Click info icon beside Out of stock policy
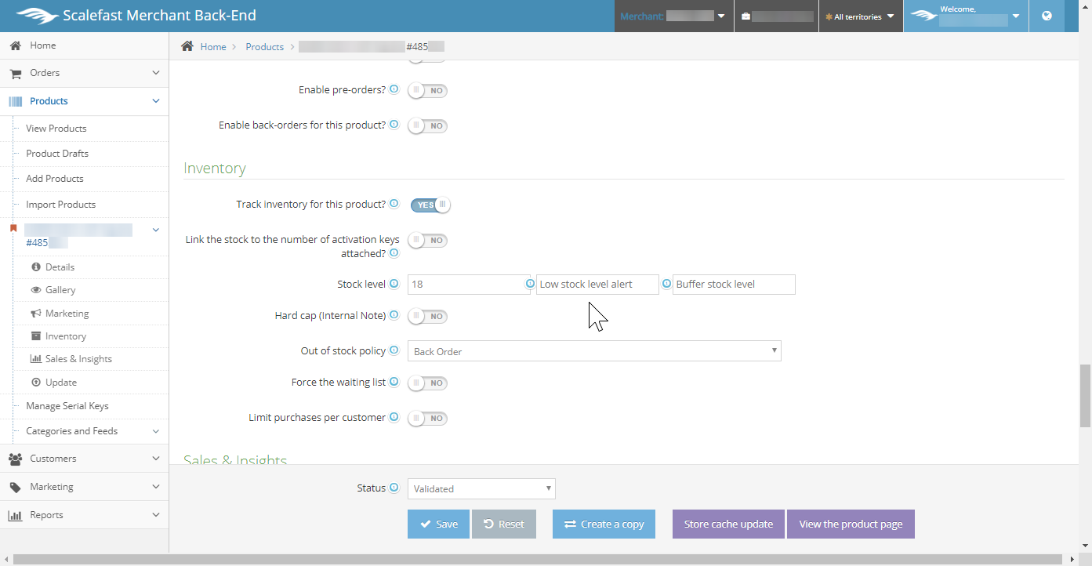This screenshot has height=566, width=1092. pos(394,350)
